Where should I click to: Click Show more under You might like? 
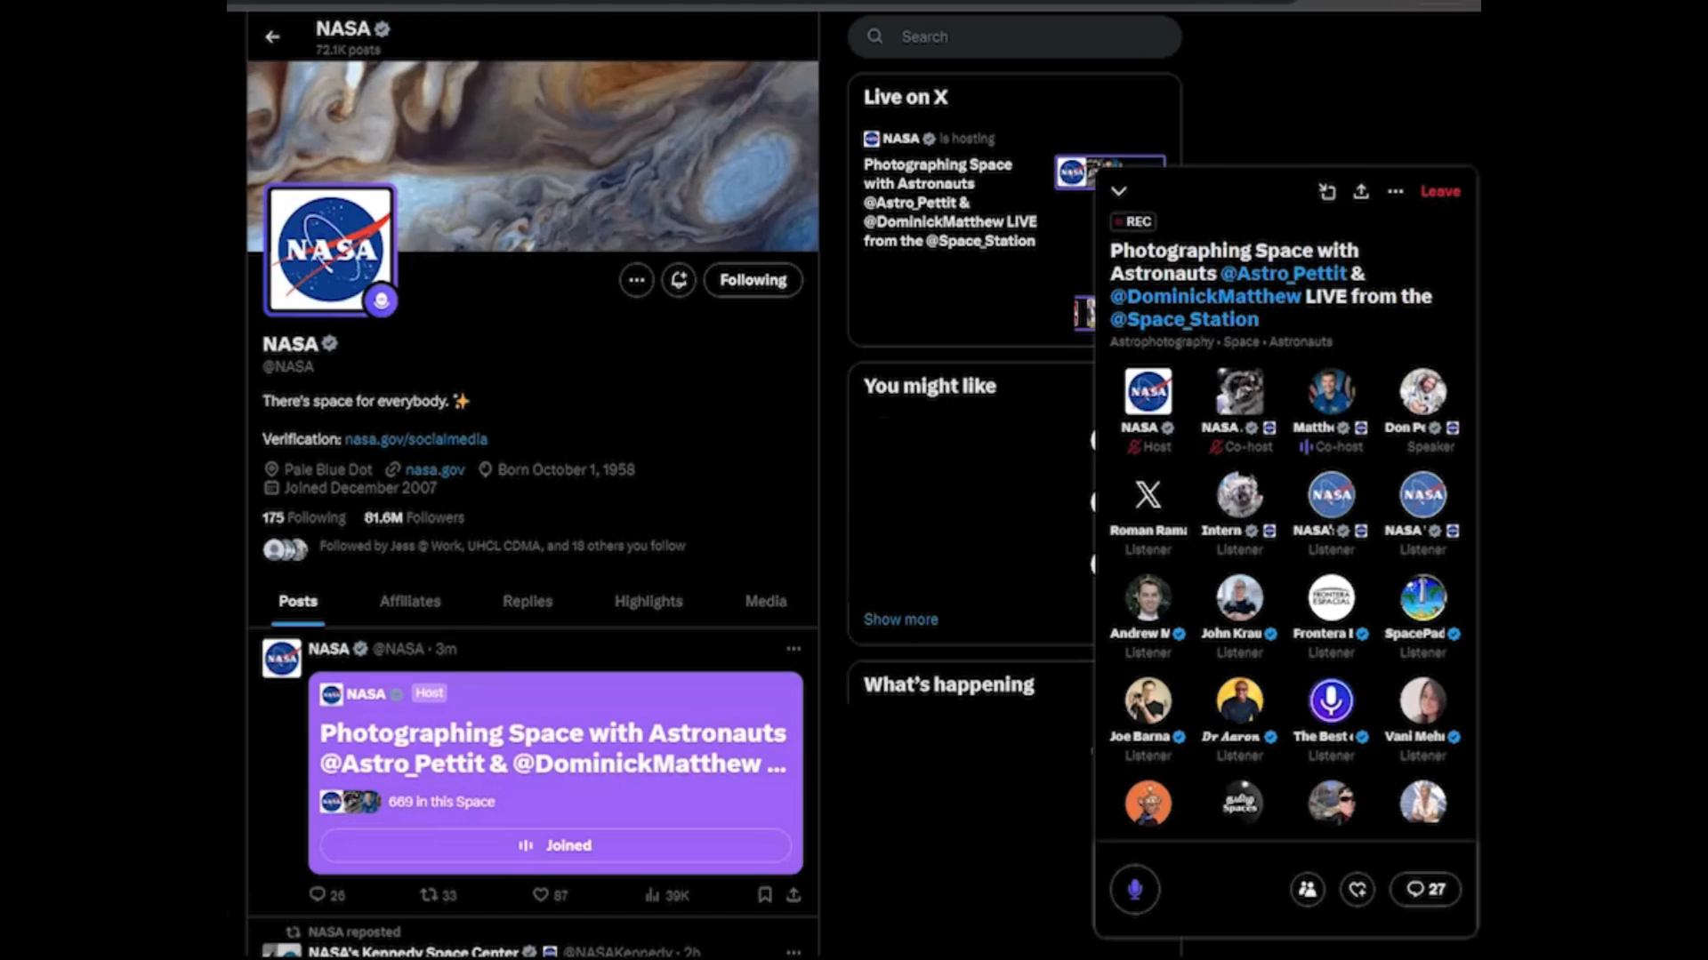(x=900, y=620)
